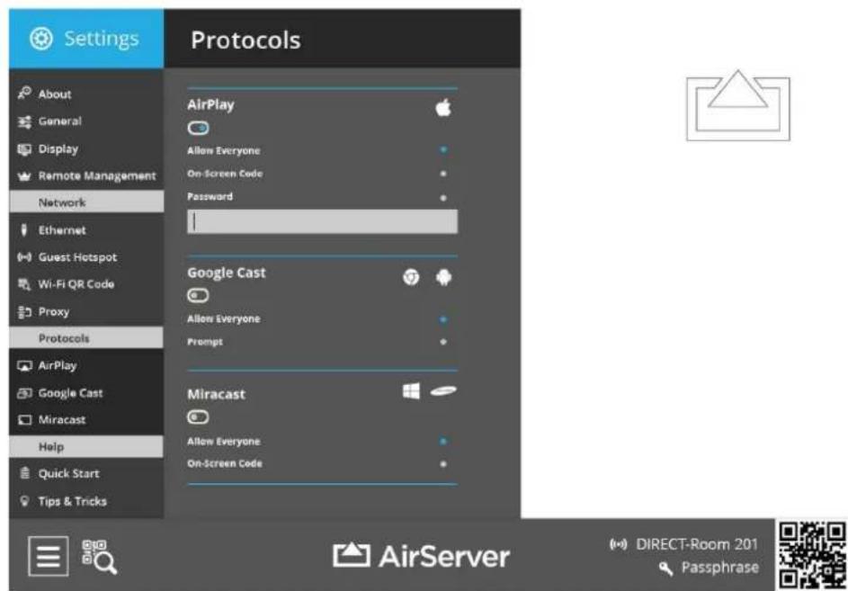Click the Ethernet plug icon
This screenshot has width=848, height=591.
23,230
